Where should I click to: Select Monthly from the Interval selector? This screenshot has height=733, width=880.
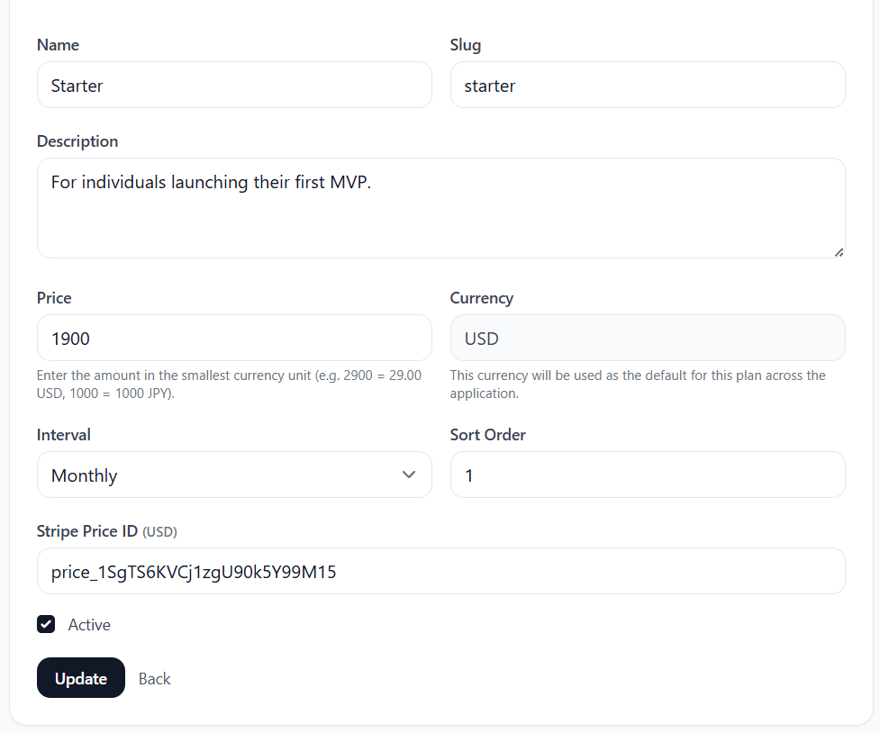click(234, 475)
